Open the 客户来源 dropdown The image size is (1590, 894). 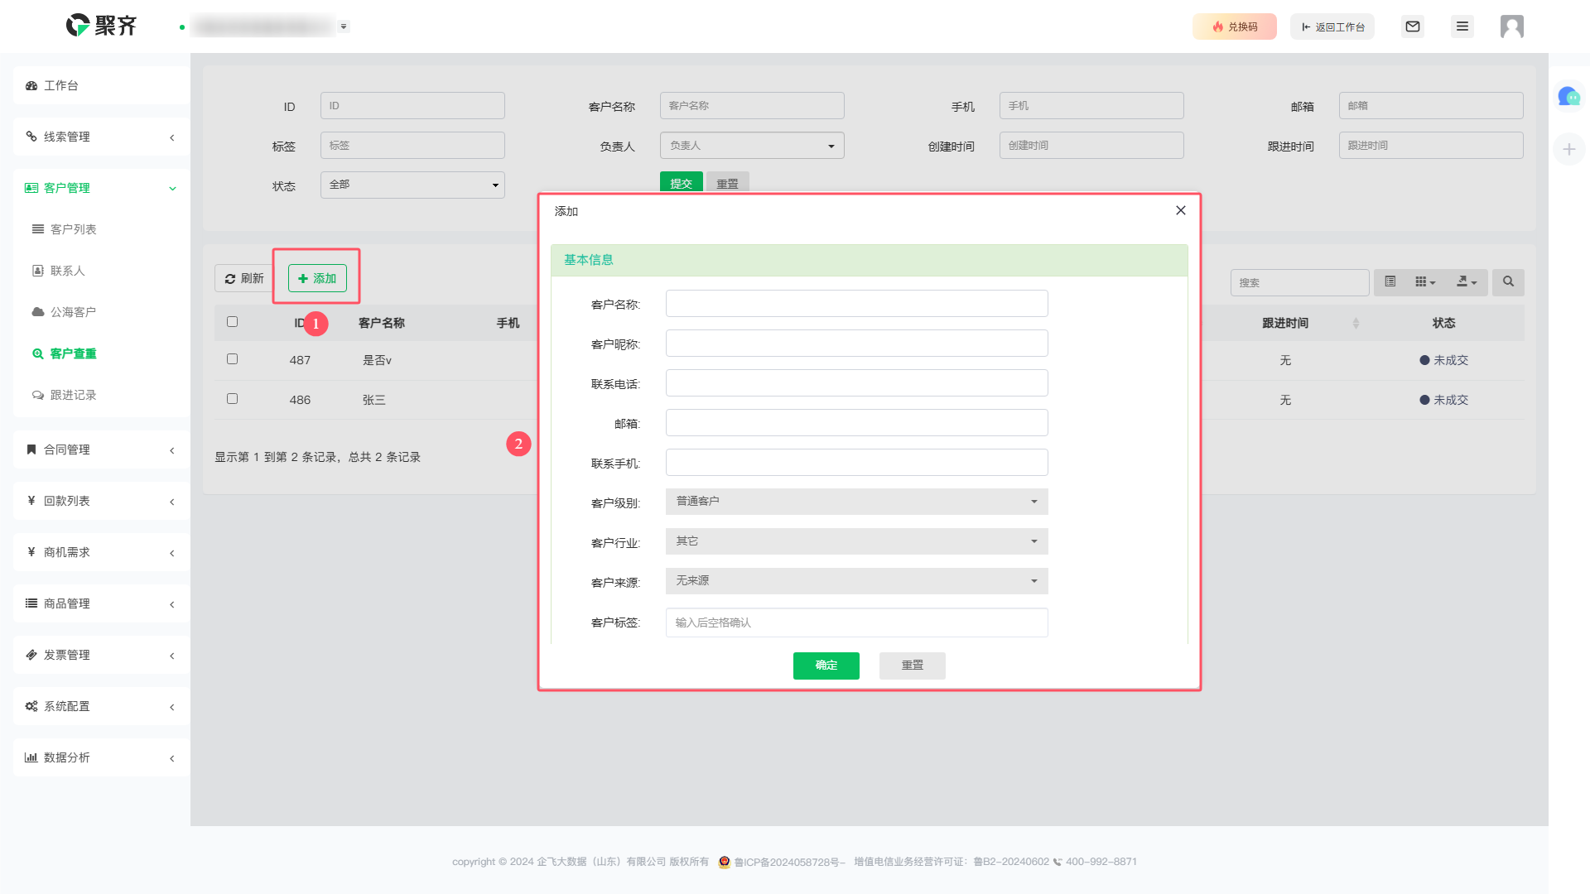(x=856, y=581)
